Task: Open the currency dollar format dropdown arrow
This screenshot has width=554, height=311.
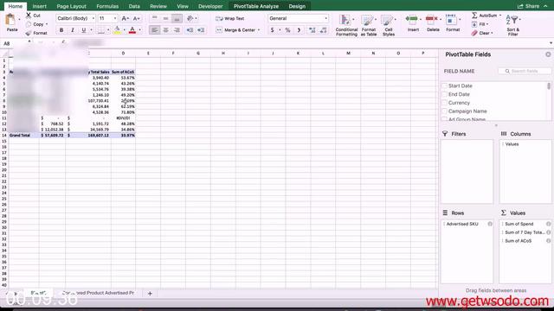Action: [x=280, y=30]
